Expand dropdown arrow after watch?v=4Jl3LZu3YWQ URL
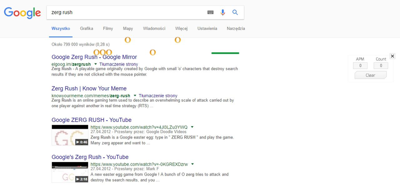This screenshot has height=187, width=400. click(x=192, y=127)
